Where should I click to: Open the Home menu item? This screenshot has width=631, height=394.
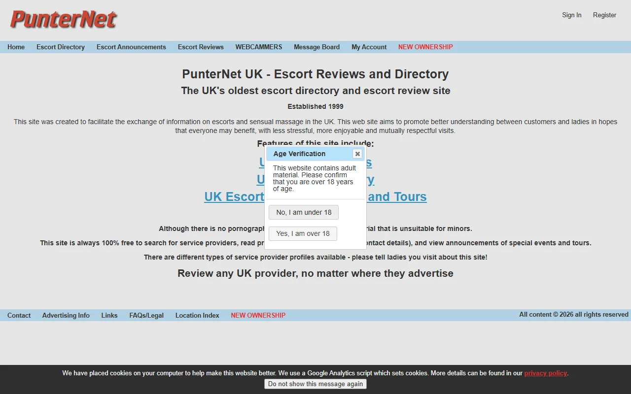click(x=16, y=47)
